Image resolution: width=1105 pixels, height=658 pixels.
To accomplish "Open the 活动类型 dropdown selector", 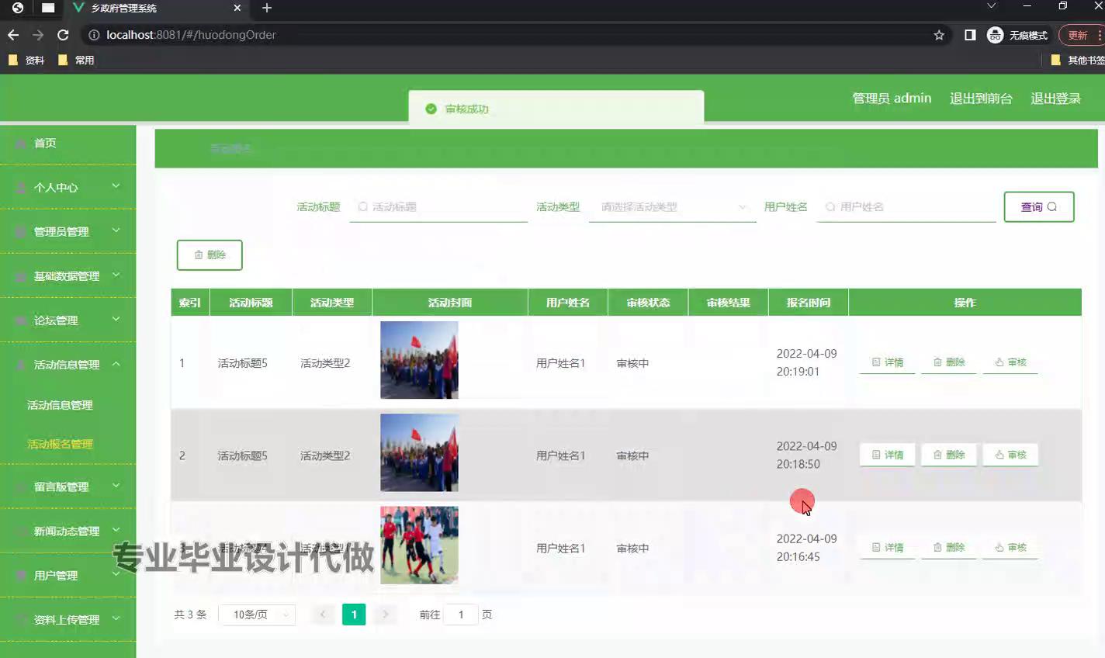I will click(x=672, y=207).
